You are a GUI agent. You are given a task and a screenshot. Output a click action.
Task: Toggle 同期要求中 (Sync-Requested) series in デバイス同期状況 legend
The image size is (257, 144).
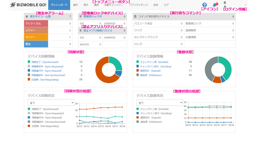46,113
